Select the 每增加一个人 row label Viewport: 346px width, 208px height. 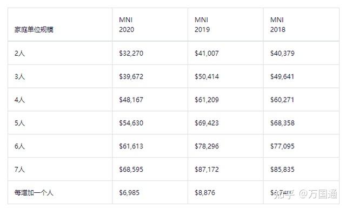[x=34, y=192]
